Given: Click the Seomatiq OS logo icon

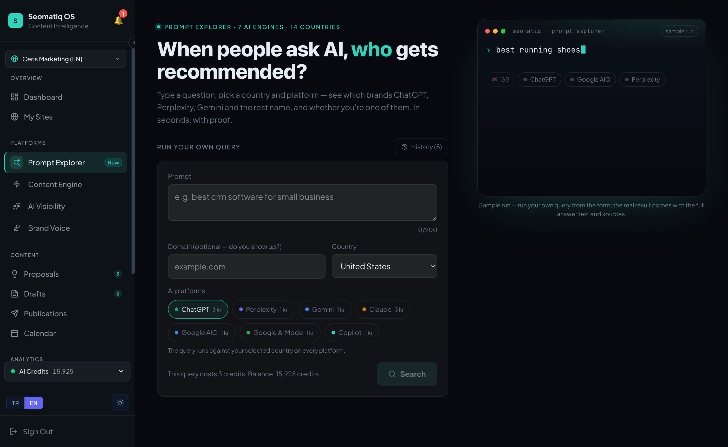Looking at the screenshot, I should 15,21.
